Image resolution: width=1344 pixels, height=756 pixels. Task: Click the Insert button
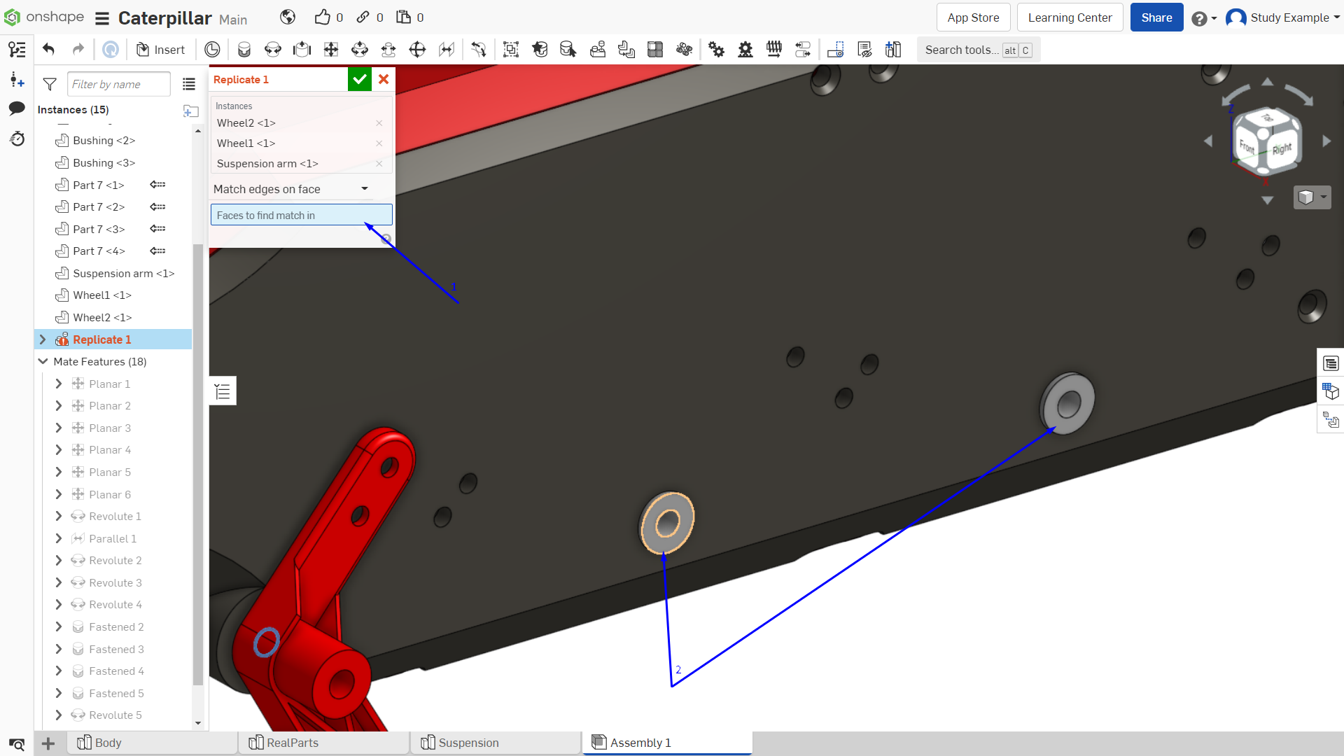(160, 50)
